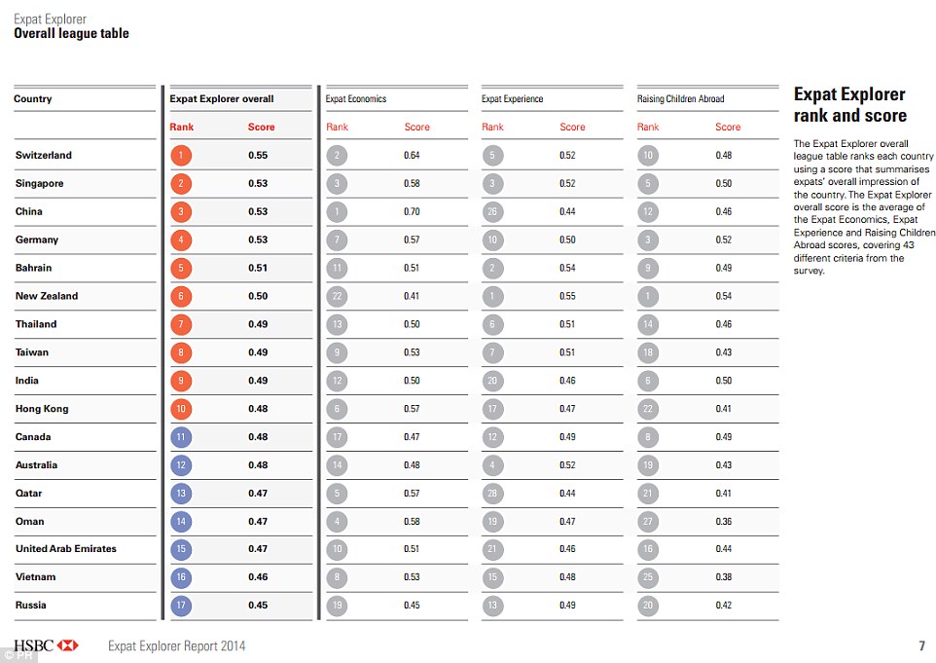Click the Country column header
936x663 pixels.
[33, 99]
